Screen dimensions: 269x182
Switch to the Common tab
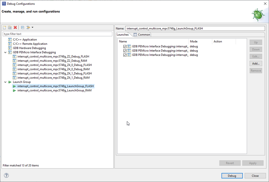pos(142,35)
